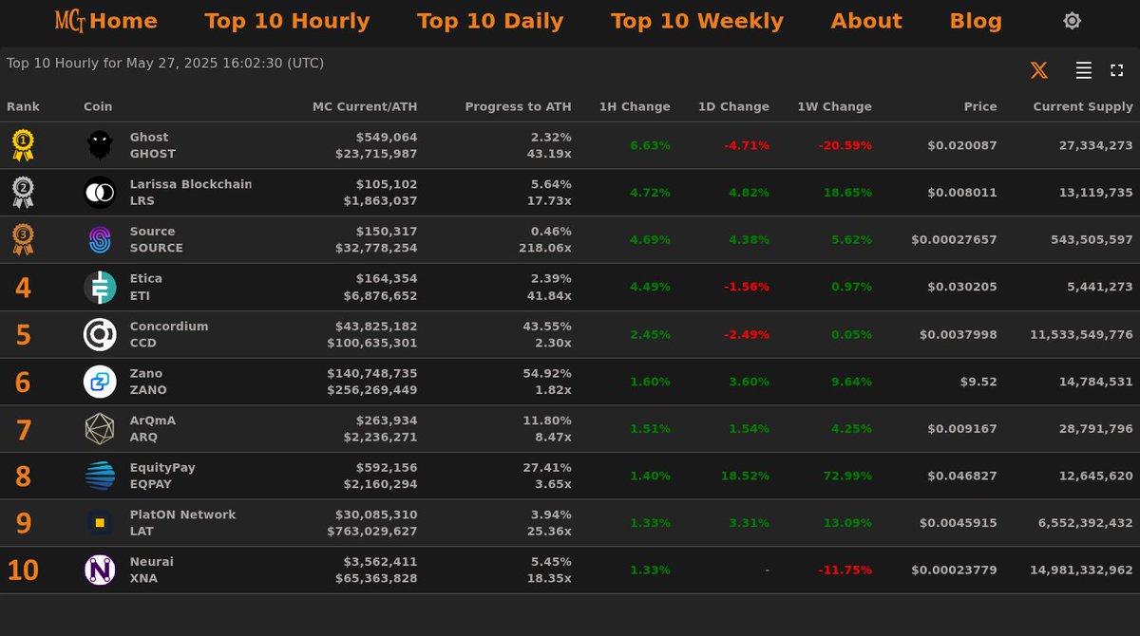Click the rank 10 number

pyautogui.click(x=23, y=571)
